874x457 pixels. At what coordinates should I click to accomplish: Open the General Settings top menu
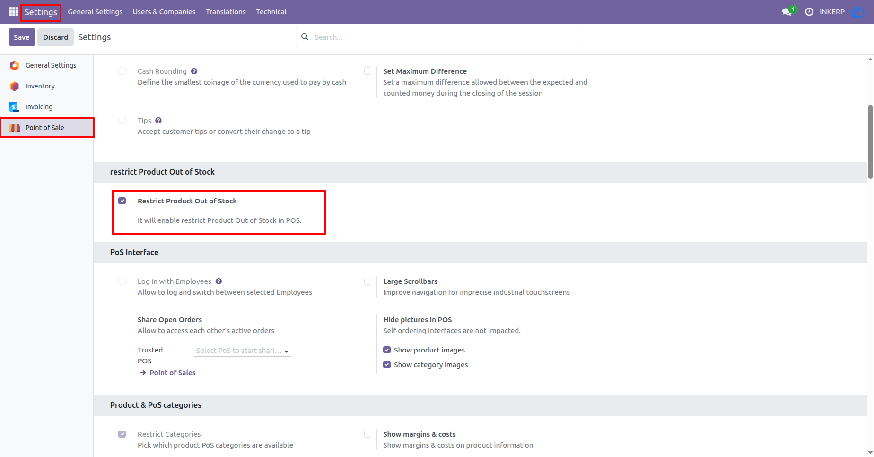[95, 12]
